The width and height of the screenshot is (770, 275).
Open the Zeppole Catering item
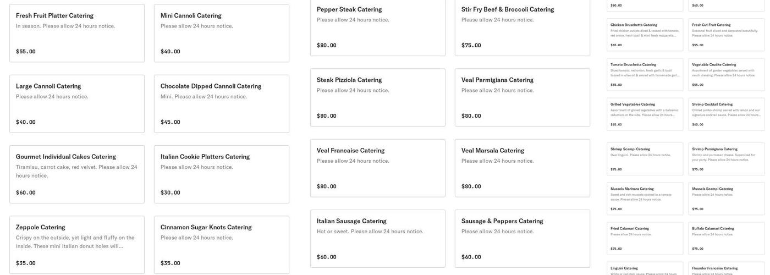coord(77,244)
